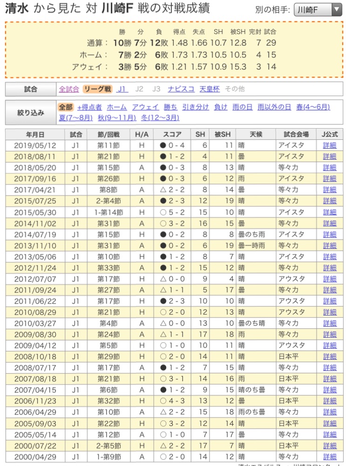The width and height of the screenshot is (346, 466).
Task: Filter by ホーム matches
Action: [116, 107]
